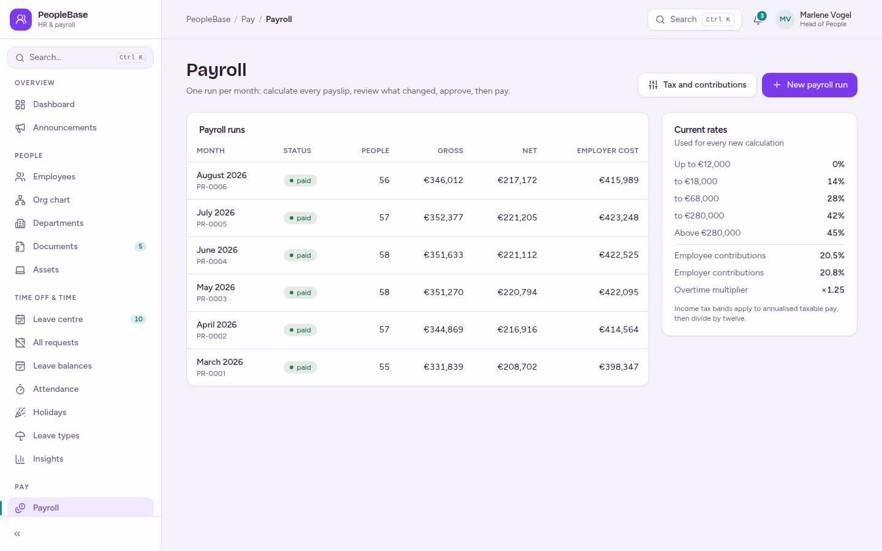
Task: Open Marlene Vogel user profile menu
Action: click(x=814, y=20)
